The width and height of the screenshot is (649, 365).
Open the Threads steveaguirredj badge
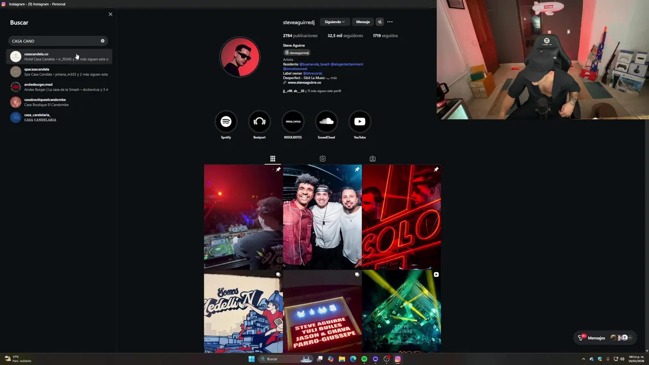coord(297,53)
